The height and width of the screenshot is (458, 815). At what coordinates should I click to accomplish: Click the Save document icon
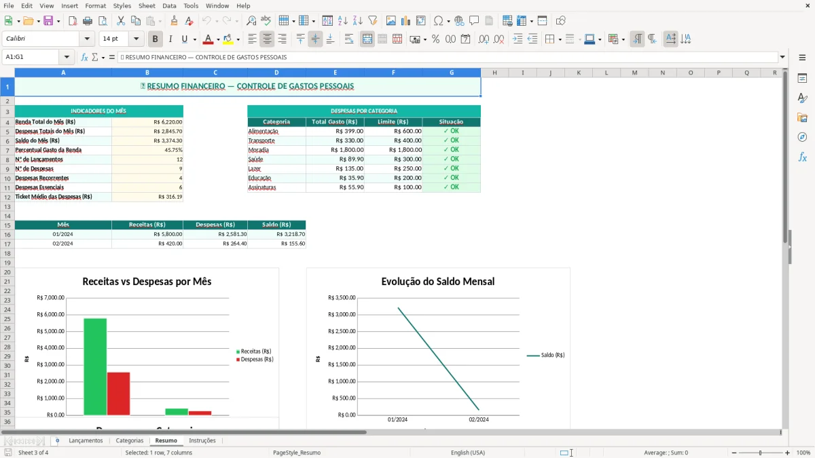coord(48,21)
